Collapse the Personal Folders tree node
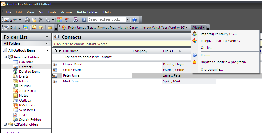The width and height of the screenshot is (262, 133). pyautogui.click(x=5, y=57)
